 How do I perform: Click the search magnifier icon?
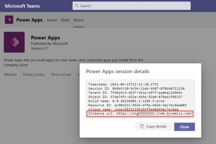[77, 6]
